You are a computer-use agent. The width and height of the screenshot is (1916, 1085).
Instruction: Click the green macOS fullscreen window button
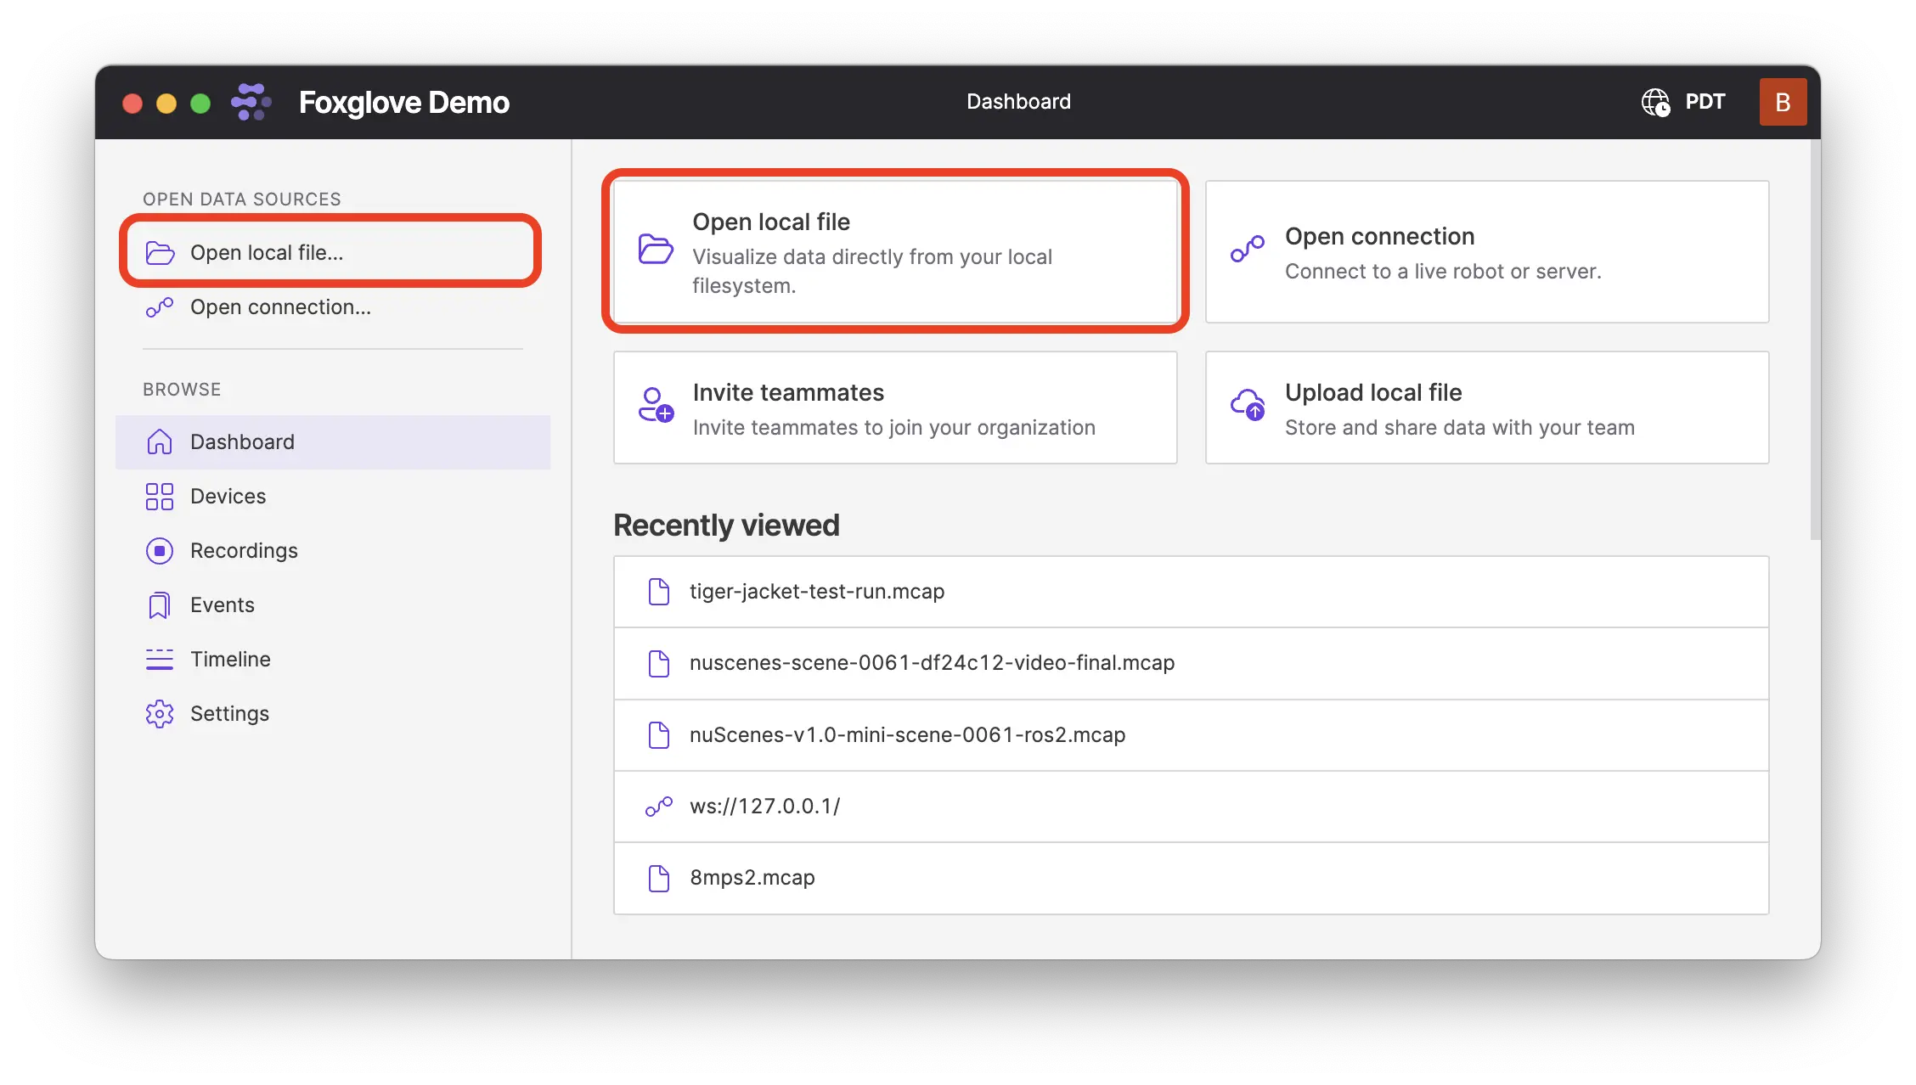(x=200, y=103)
